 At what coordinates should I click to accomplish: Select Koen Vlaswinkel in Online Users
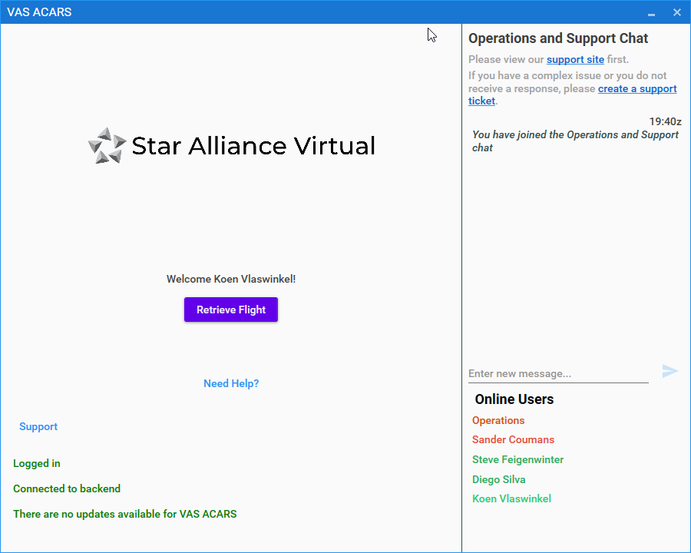511,498
